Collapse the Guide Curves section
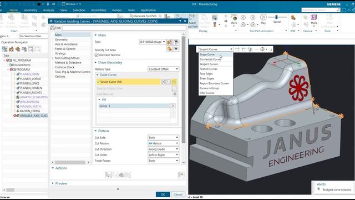This screenshot has width=355, height=200. 98,75
